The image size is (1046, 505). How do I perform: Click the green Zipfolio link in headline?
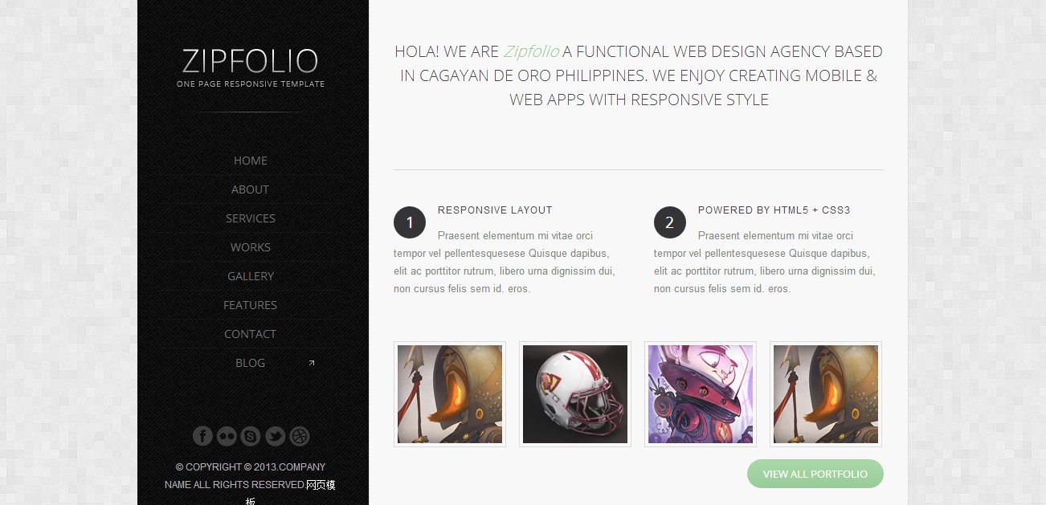click(x=531, y=51)
